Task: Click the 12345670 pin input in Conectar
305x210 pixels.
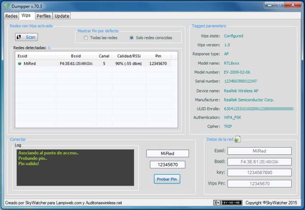Action: click(168, 164)
